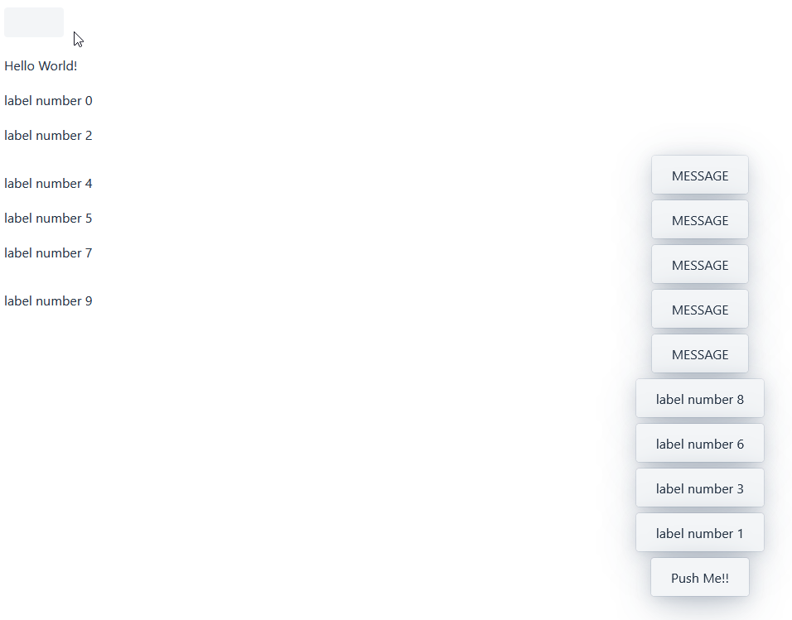
Task: Click the fourth MESSAGE button
Action: [x=699, y=309]
